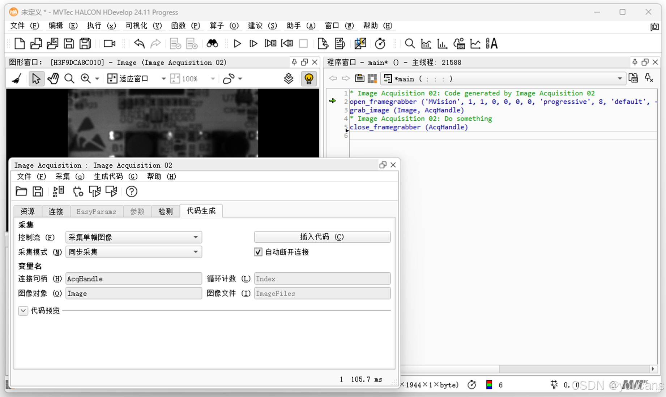Click the 插入代码 (C) button
Image resolution: width=666 pixels, height=397 pixels.
[322, 237]
